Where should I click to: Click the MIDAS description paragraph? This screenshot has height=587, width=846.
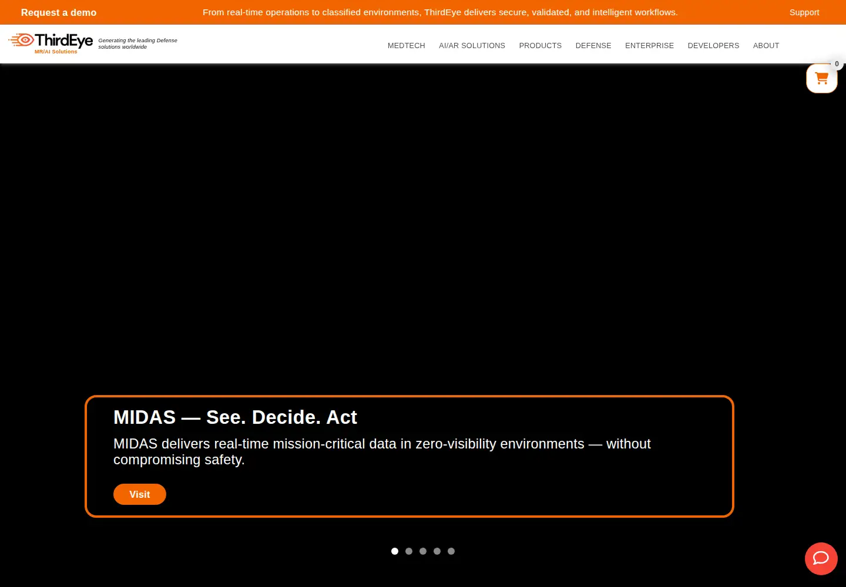pyautogui.click(x=382, y=451)
